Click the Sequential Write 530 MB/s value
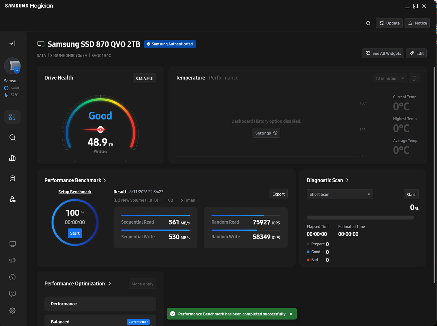The height and width of the screenshot is (326, 437). pyautogui.click(x=179, y=237)
